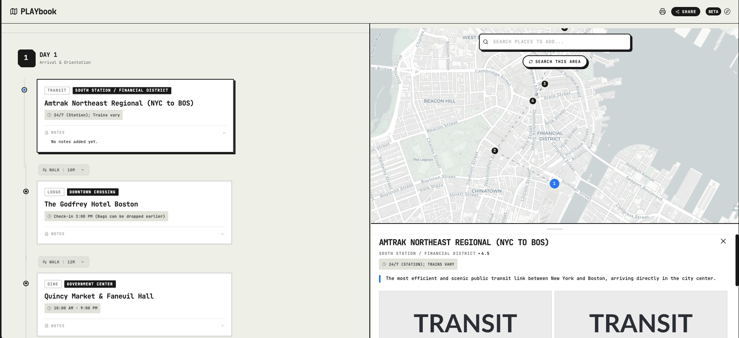739x338 pixels.
Task: Click the Day 1 number badge
Action: pyautogui.click(x=26, y=58)
